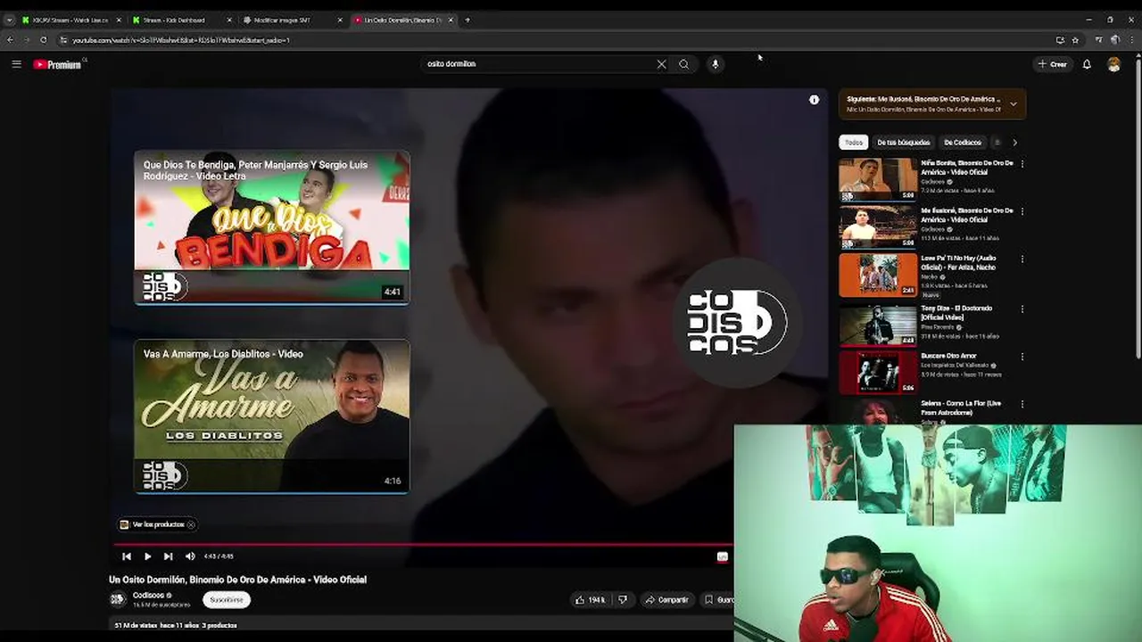
Task: Subscribe to Codiscos with Suscribirme button
Action: 226,600
